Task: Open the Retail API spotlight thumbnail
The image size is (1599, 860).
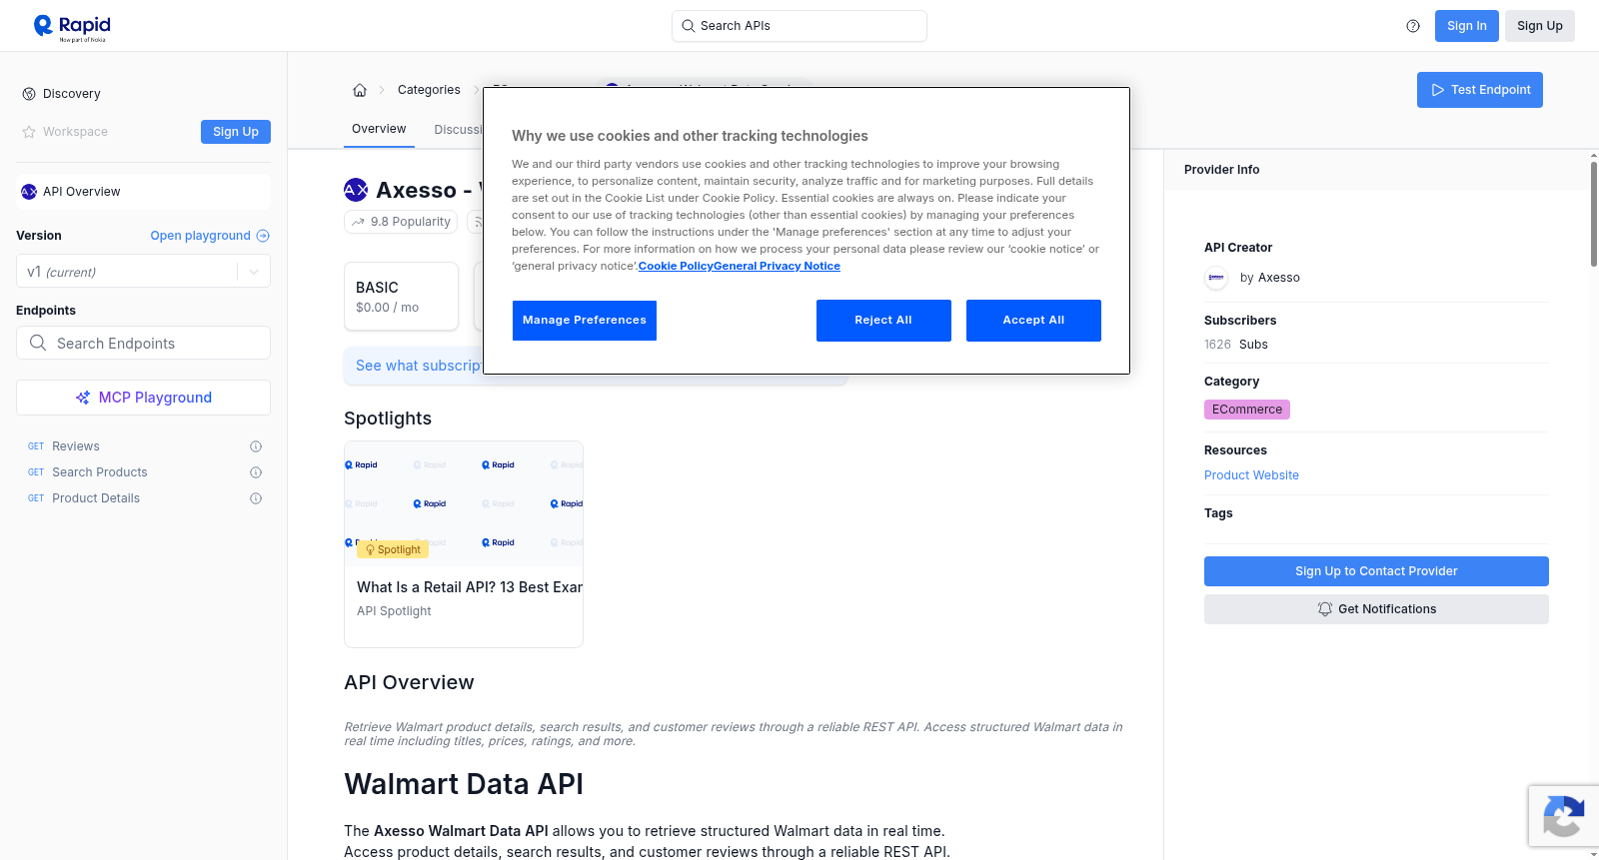Action: [464, 503]
